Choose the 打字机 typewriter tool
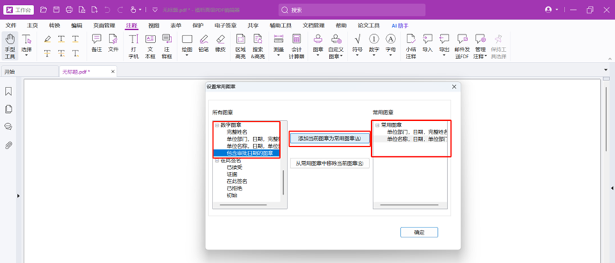615x263 pixels. [x=134, y=46]
